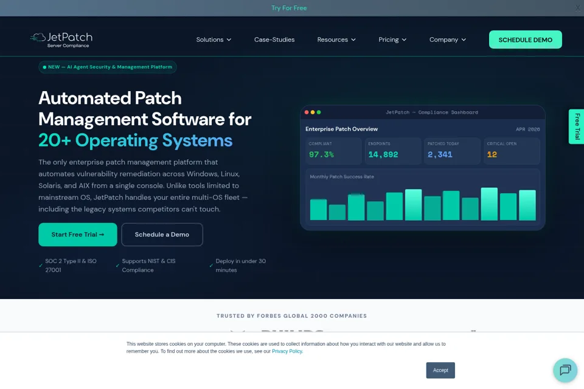Open the chat widget bubble
This screenshot has height=389, width=584.
coord(565,370)
